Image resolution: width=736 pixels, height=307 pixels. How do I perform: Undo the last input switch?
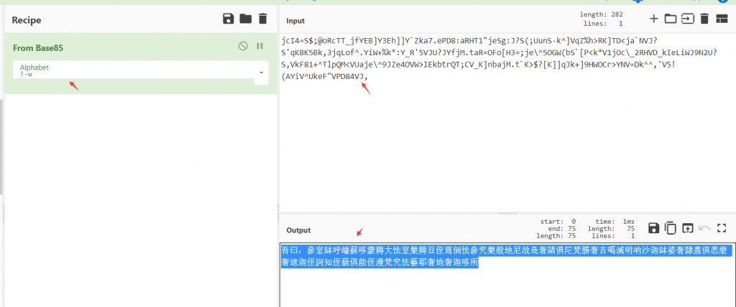click(704, 228)
